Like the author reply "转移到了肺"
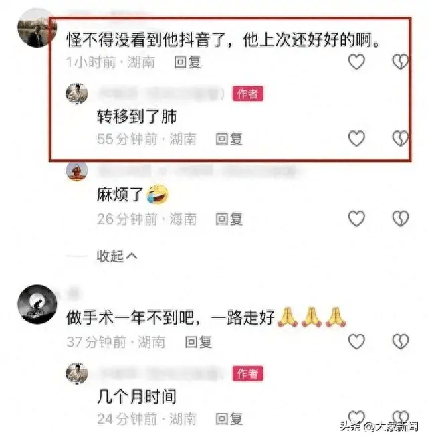 (x=356, y=138)
